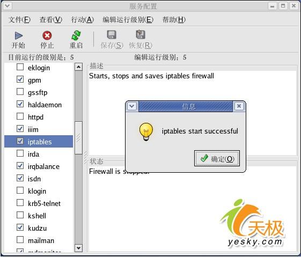Select the kshell service name
The height and width of the screenshot is (257, 301).
tap(37, 216)
